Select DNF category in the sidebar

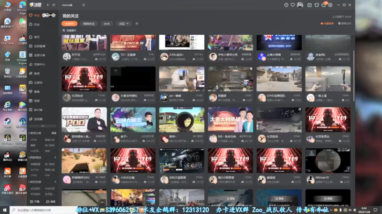coord(47,175)
